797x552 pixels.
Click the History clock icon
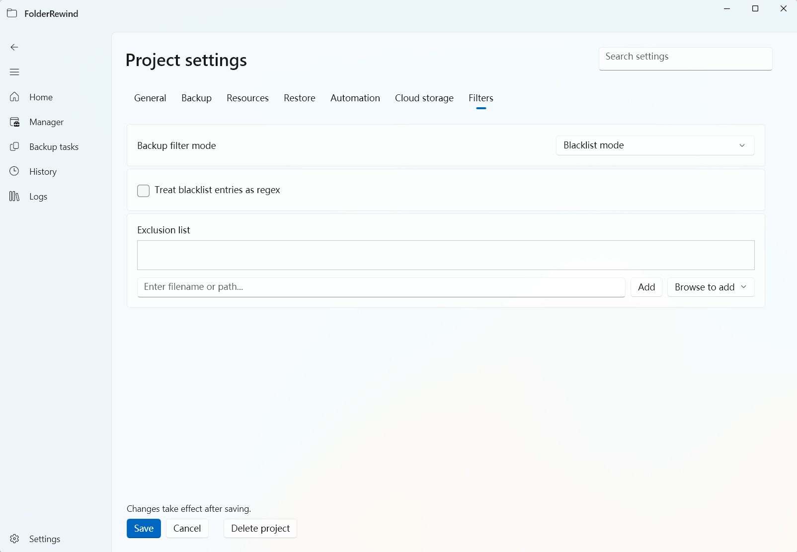pos(14,171)
